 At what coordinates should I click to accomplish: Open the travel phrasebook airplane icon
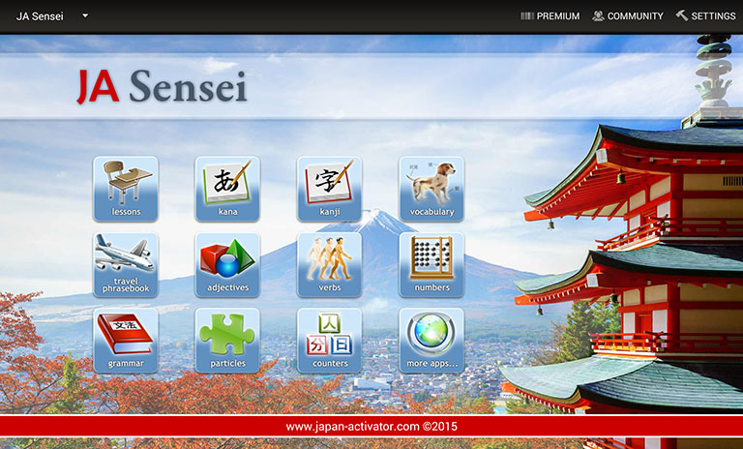[126, 264]
